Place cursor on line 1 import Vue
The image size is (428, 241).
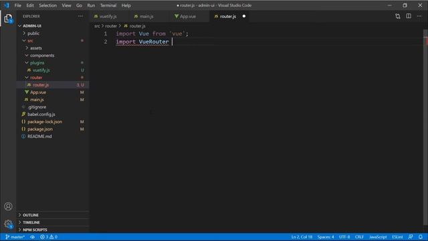click(x=132, y=33)
